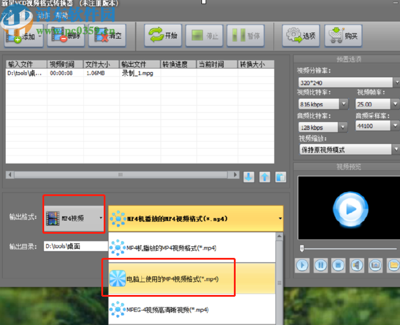Click the file list scrollbar left arrow
Image resolution: width=400 pixels, height=325 pixels.
click(x=10, y=175)
